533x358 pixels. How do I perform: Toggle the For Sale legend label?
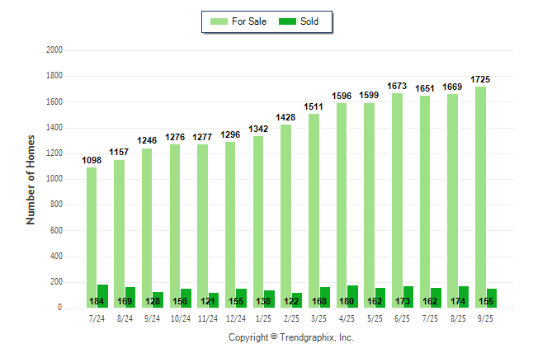tap(250, 21)
